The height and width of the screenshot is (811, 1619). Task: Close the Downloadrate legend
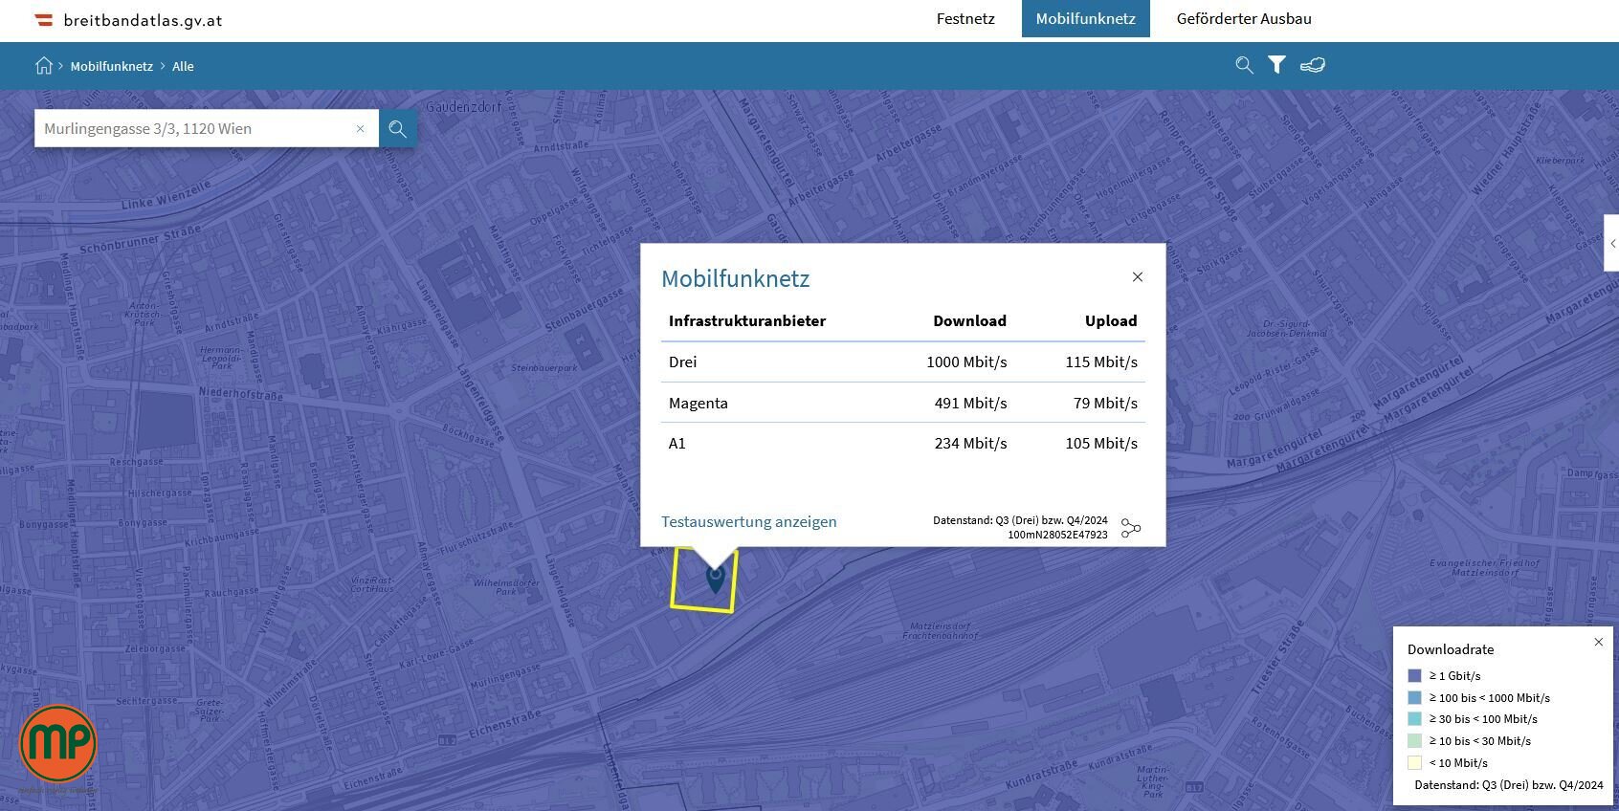pos(1598,643)
